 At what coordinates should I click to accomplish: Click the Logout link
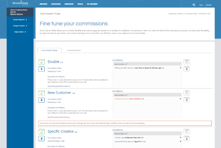208,5
